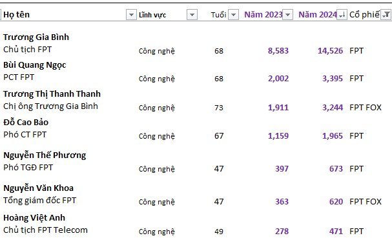Select the 2024 value 3,244
The height and width of the screenshot is (238, 392).
point(333,108)
